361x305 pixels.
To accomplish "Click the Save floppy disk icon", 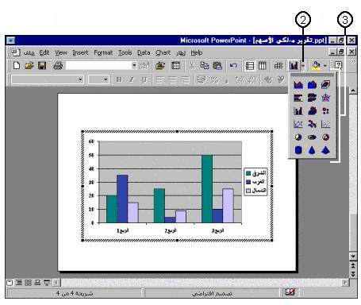I will tap(42, 65).
